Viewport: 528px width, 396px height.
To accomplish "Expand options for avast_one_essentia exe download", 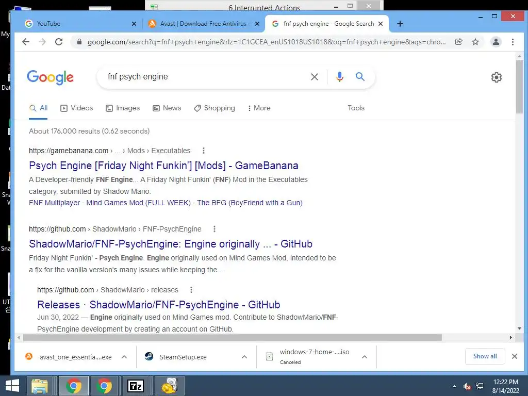I will (124, 357).
